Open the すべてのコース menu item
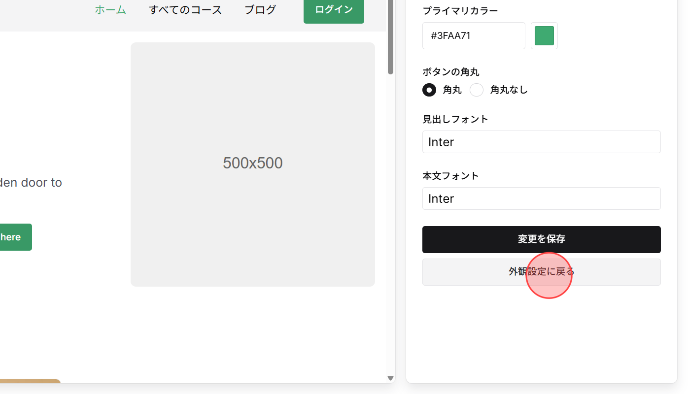688x394 pixels. pyautogui.click(x=185, y=10)
